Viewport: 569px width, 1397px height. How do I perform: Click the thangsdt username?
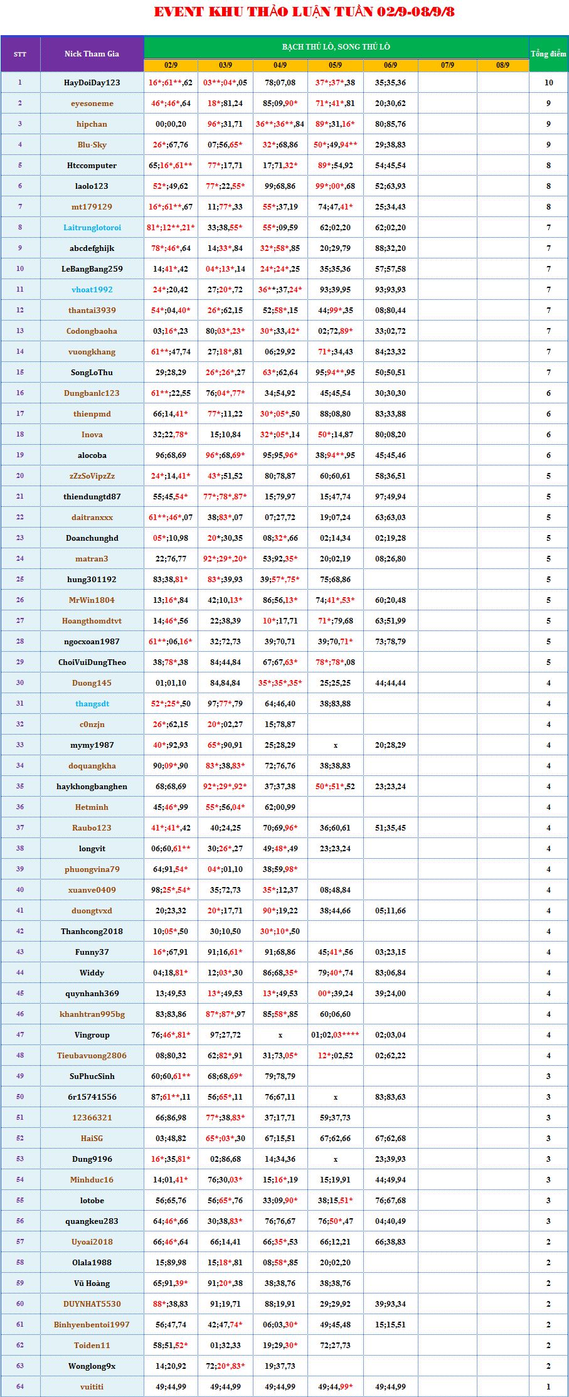pos(92,704)
